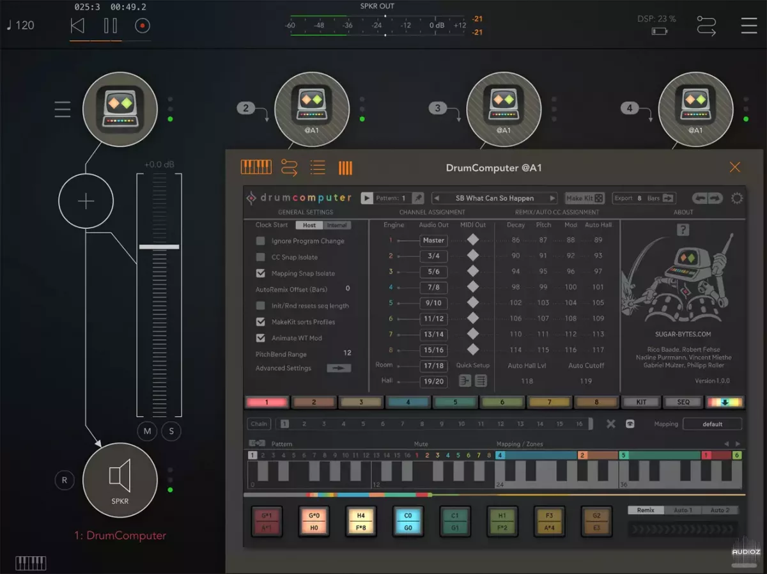Open the Mapping default dropdown
The image size is (767, 574).
pyautogui.click(x=713, y=424)
